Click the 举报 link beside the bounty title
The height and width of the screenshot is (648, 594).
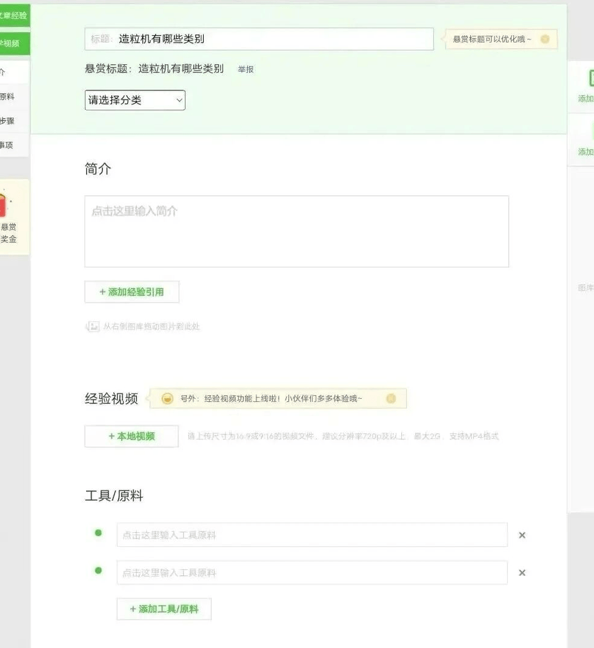point(245,70)
